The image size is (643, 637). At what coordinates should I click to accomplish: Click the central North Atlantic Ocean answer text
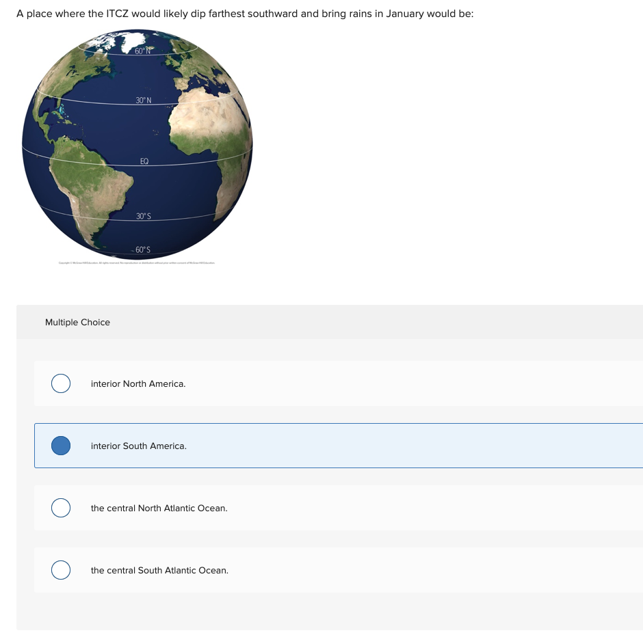coord(159,508)
